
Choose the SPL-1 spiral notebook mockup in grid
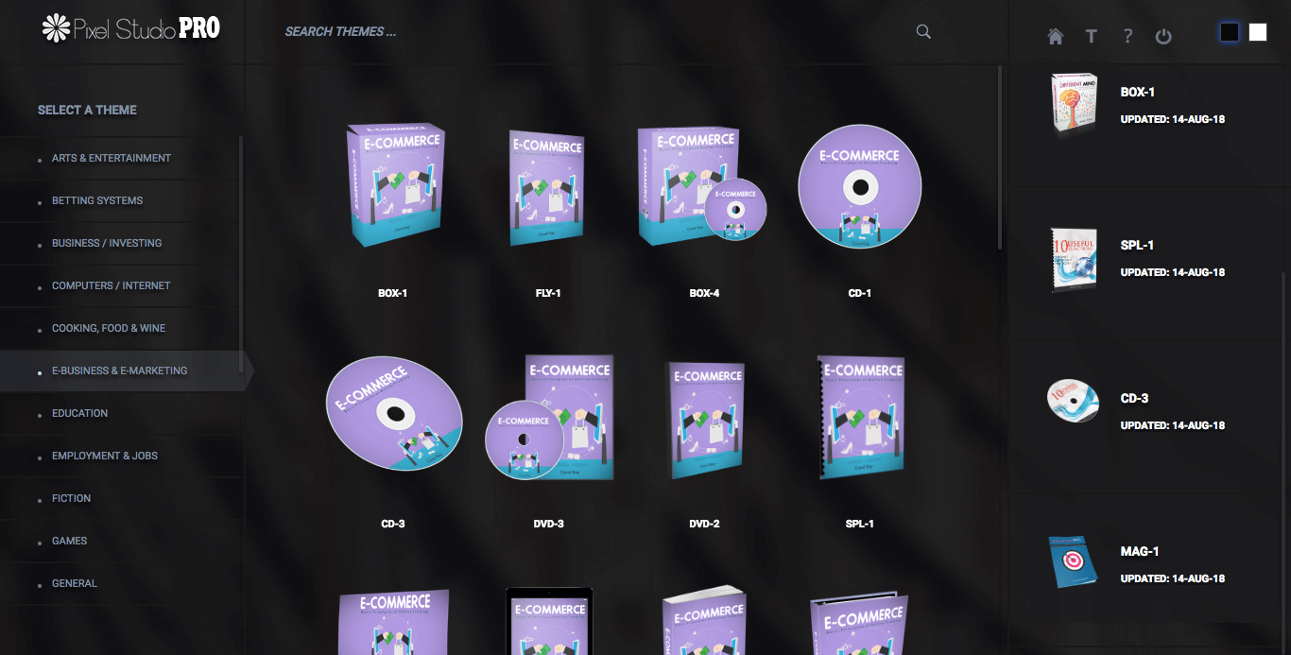coord(860,417)
